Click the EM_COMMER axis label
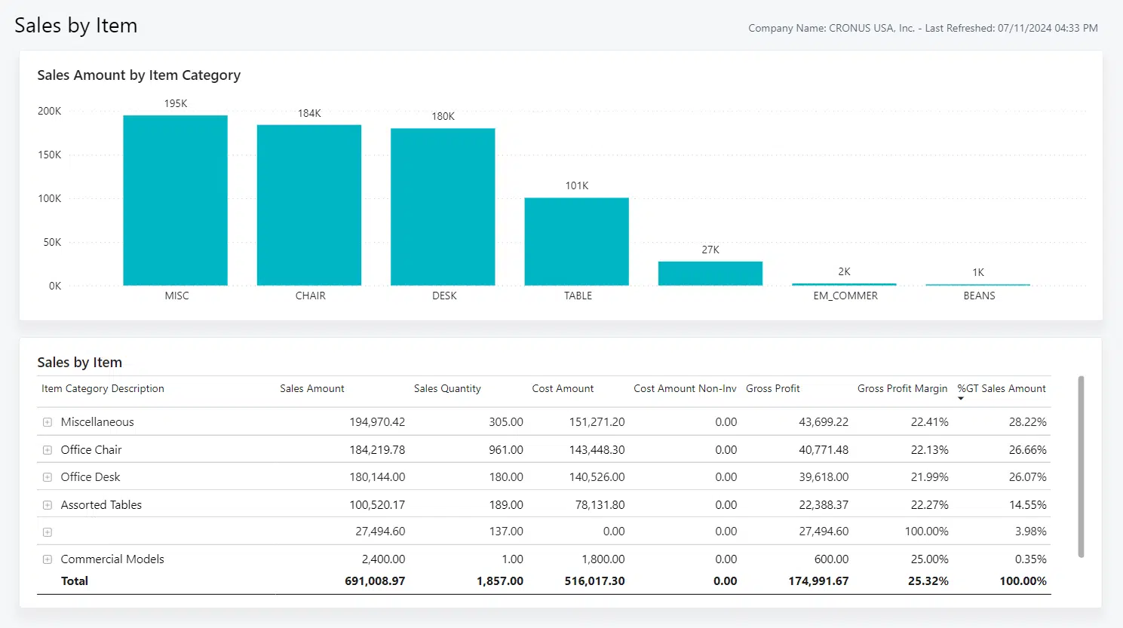1123x628 pixels. click(x=845, y=296)
